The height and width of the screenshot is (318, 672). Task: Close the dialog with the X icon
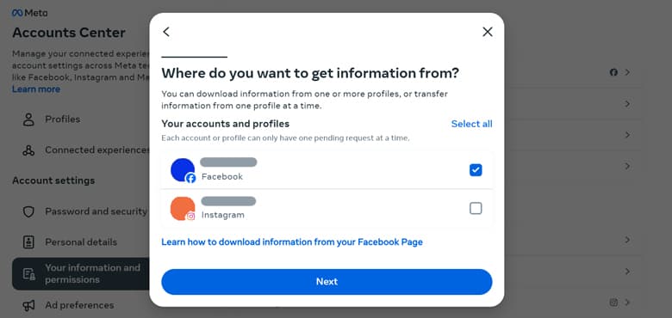488,32
